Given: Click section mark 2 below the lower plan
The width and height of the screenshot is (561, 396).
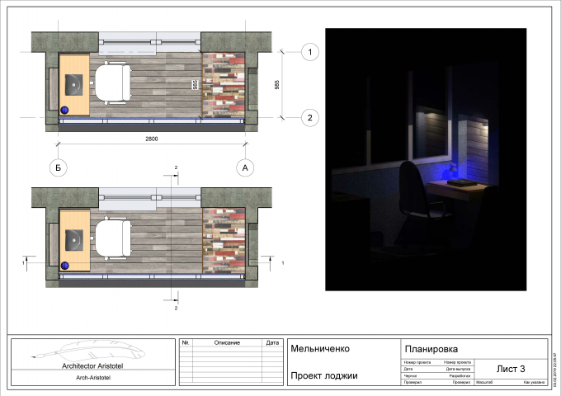Looking at the screenshot, I should [176, 308].
